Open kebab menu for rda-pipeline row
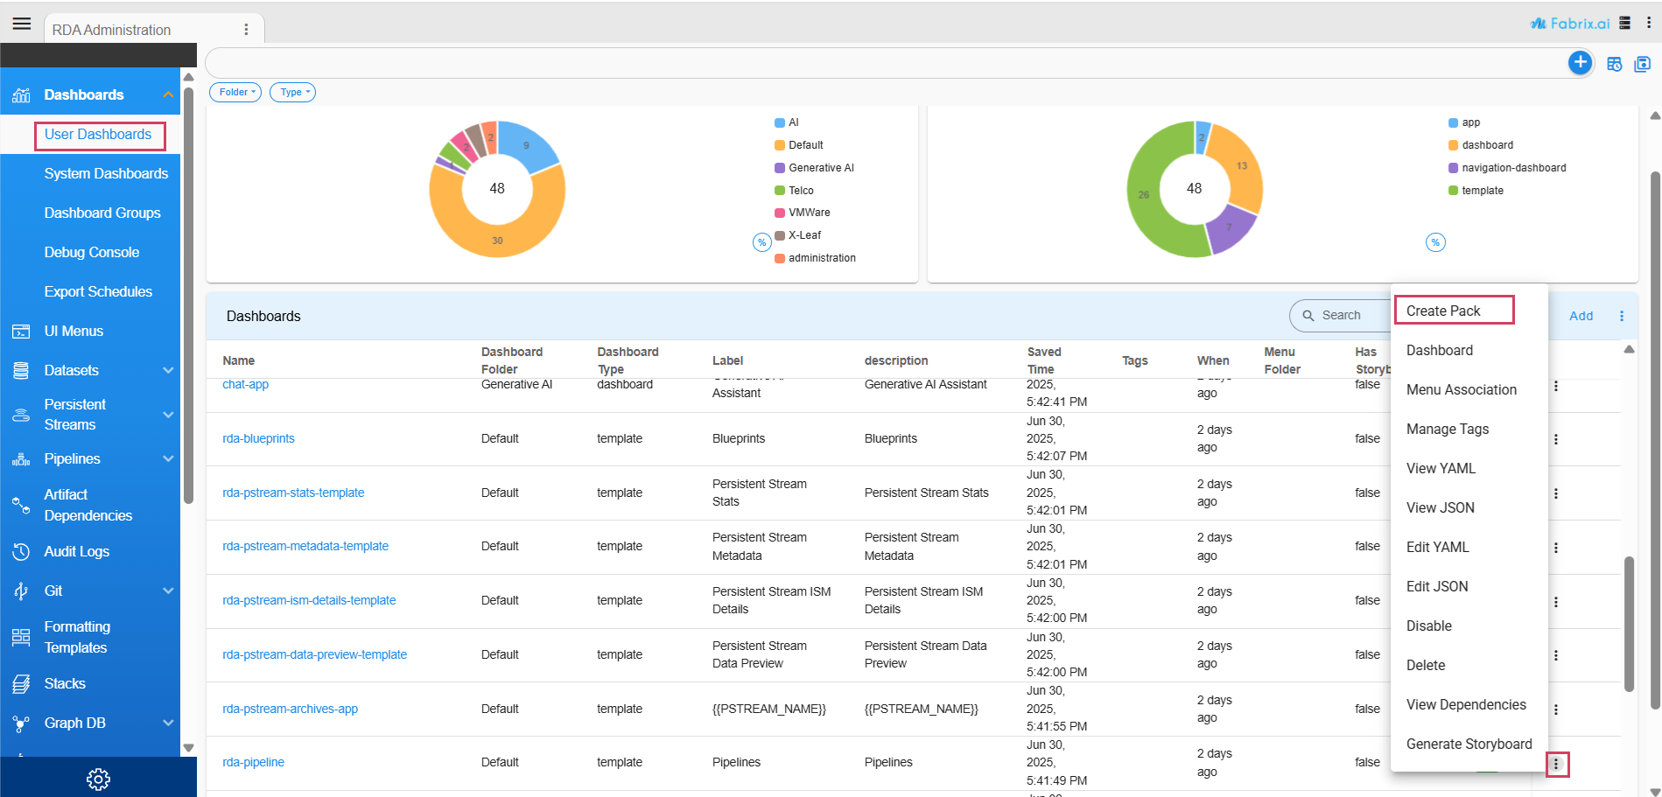 (1556, 764)
